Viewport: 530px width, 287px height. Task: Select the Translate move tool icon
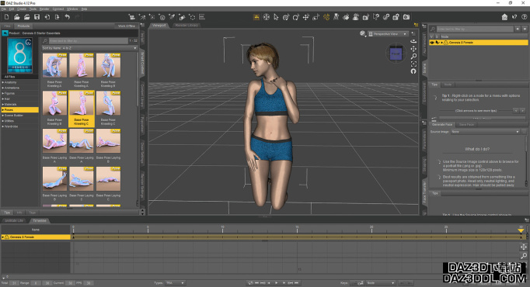tap(306, 17)
